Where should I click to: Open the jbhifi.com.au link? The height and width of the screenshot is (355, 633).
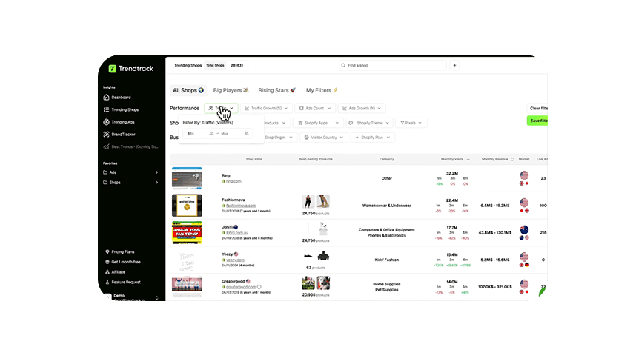coord(237,232)
